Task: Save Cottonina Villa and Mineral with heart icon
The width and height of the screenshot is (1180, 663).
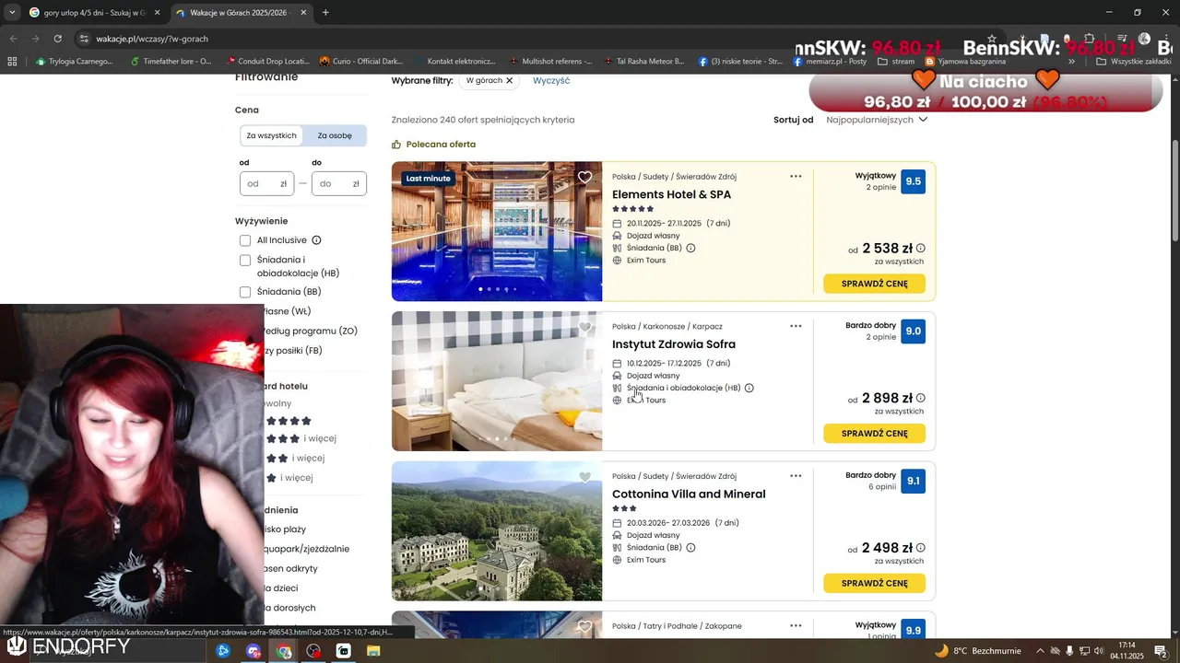Action: (584, 477)
